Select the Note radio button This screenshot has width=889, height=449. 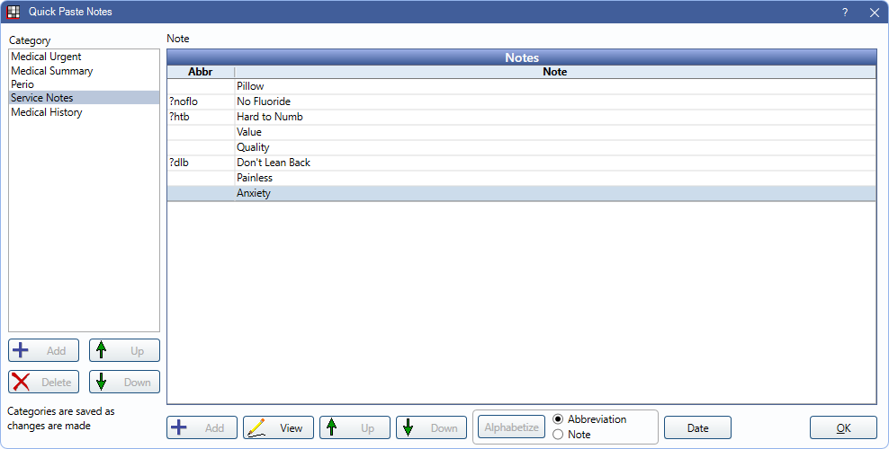pos(559,435)
